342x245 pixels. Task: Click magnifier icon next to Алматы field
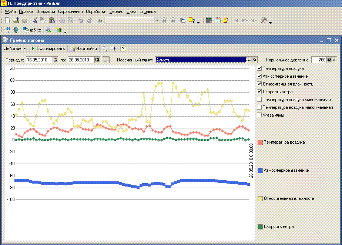(255, 60)
